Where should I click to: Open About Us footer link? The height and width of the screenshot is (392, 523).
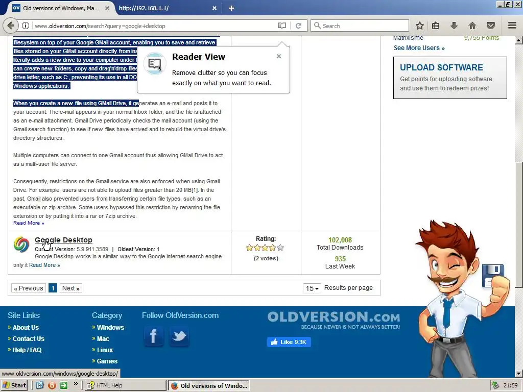click(x=26, y=327)
